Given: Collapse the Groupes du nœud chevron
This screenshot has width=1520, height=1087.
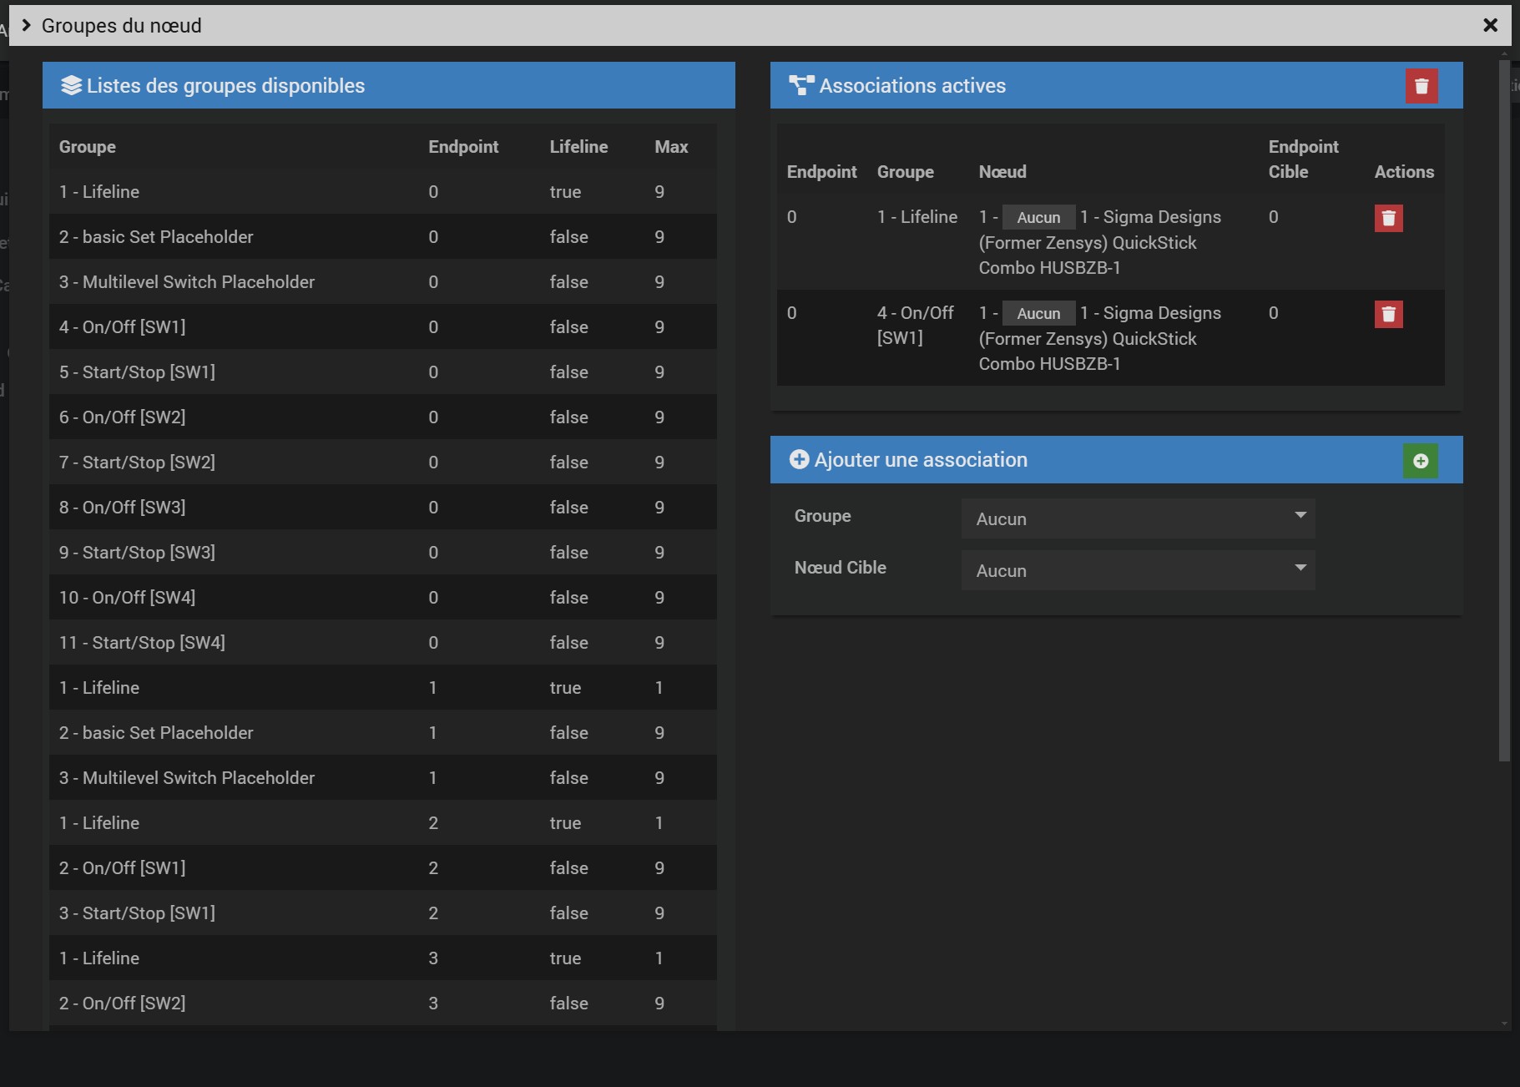Looking at the screenshot, I should pos(26,25).
